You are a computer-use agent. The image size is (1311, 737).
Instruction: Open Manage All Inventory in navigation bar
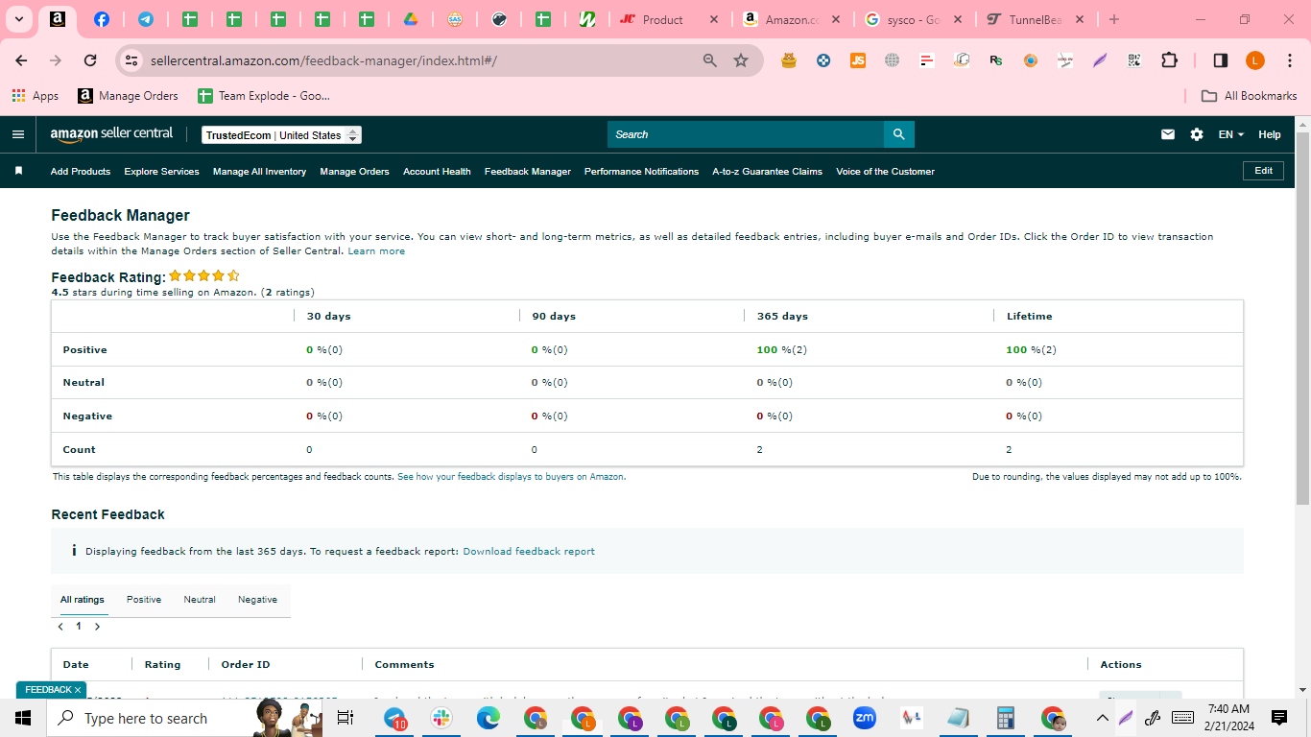point(259,172)
